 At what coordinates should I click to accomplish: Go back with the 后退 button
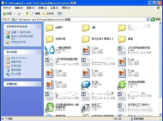tap(7, 14)
